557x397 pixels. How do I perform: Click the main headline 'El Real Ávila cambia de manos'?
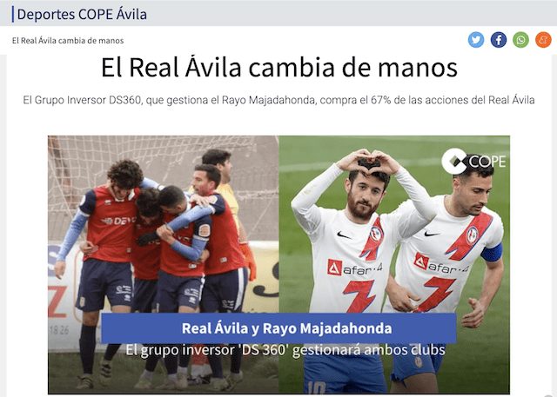(279, 68)
